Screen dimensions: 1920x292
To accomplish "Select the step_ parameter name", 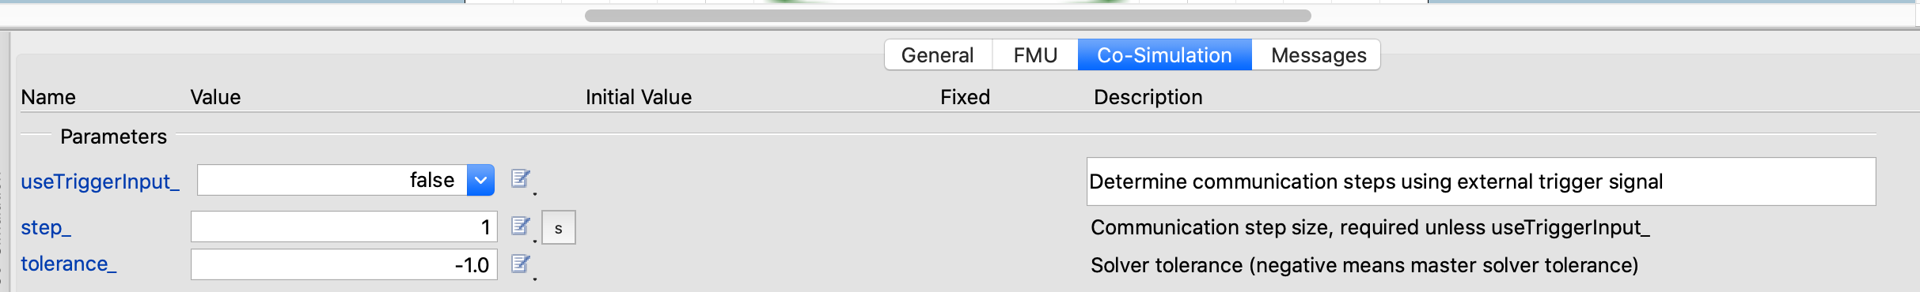I will (46, 227).
